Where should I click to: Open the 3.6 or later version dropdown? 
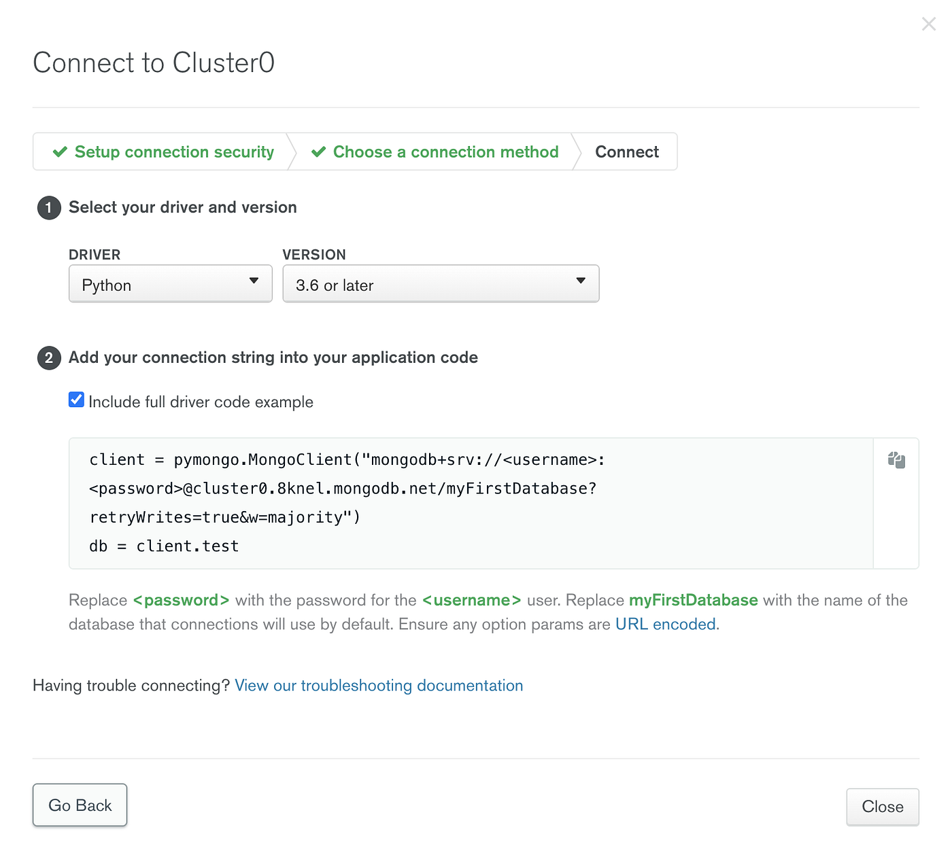pyautogui.click(x=441, y=283)
